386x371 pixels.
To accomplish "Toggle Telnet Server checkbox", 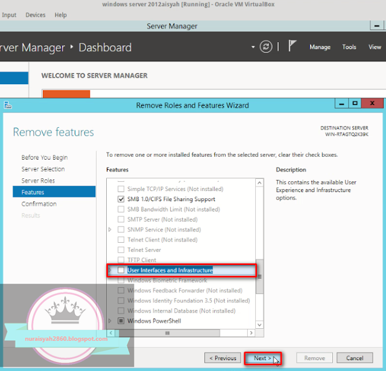I will coord(121,250).
